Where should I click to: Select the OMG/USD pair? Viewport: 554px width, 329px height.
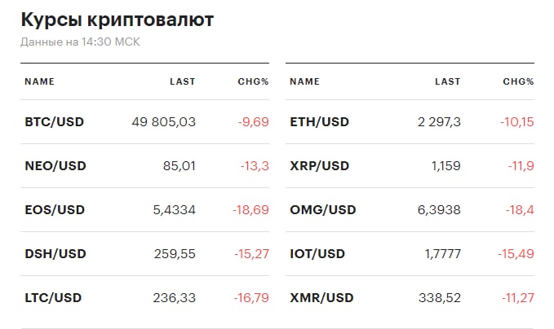click(x=323, y=210)
